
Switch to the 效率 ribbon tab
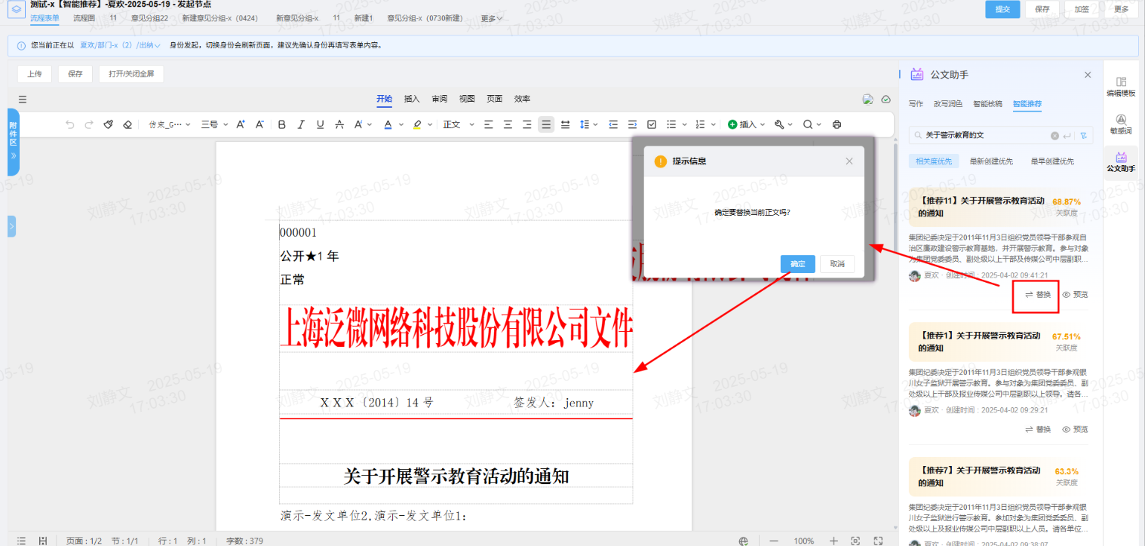[x=522, y=99]
